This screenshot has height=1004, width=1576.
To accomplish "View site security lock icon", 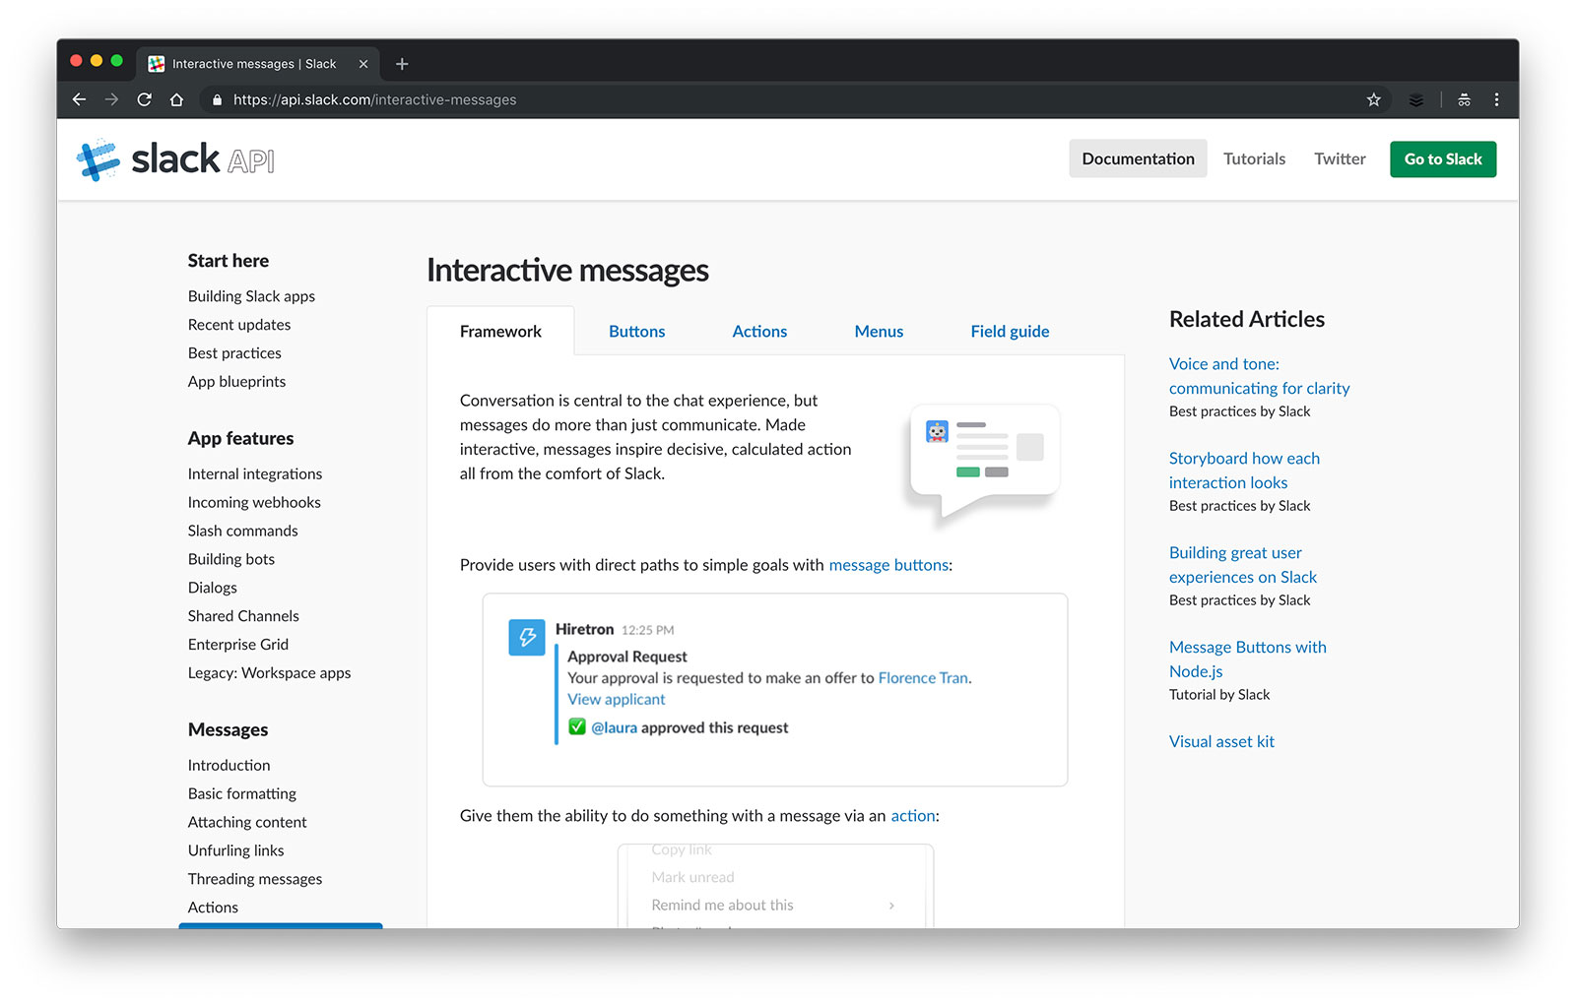I will coord(217,99).
